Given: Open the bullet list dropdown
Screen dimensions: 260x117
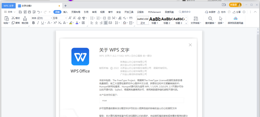Looking at the screenshot, I should (94, 18).
